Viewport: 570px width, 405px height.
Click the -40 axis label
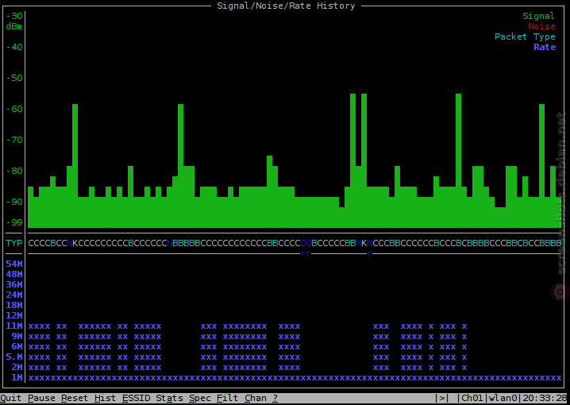click(14, 47)
